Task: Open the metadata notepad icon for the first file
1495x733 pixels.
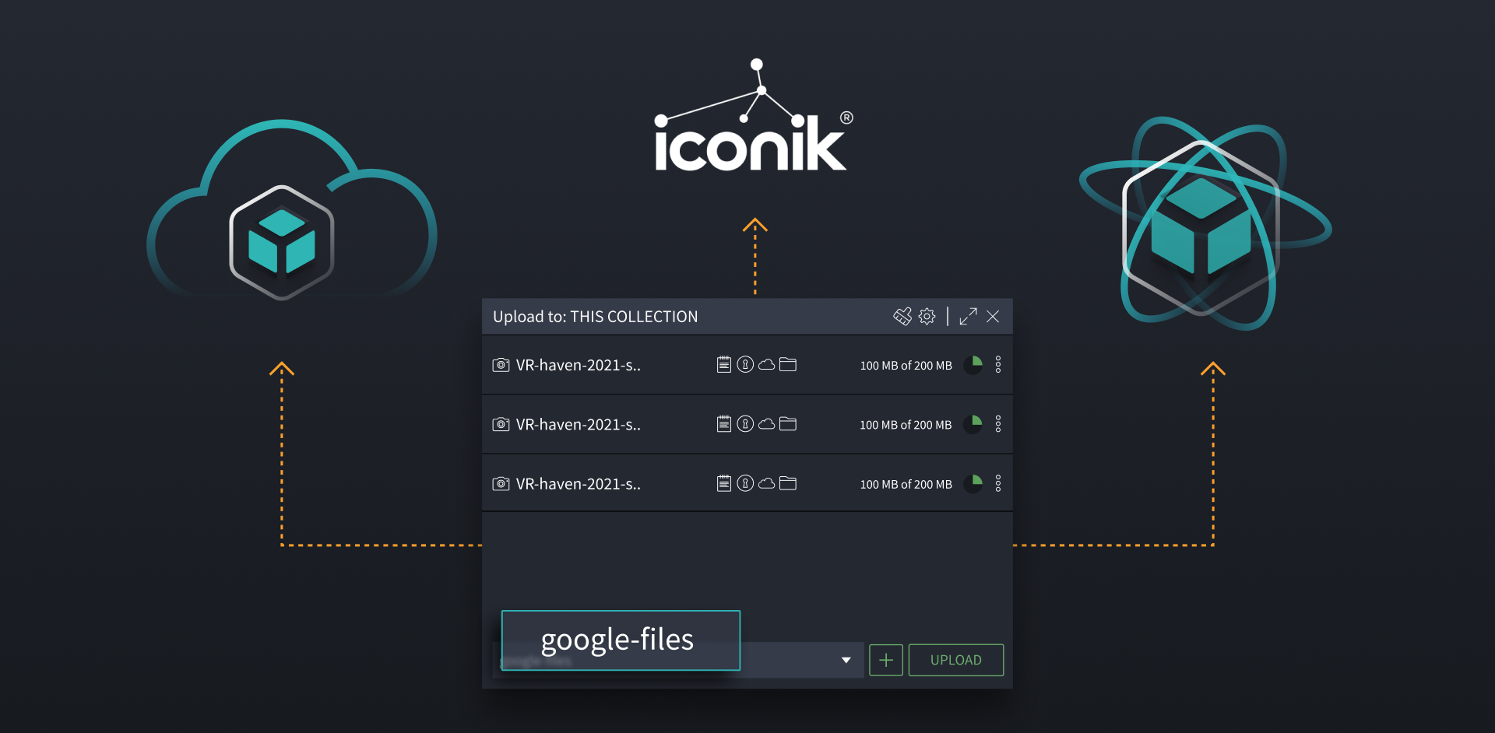Action: [x=724, y=364]
